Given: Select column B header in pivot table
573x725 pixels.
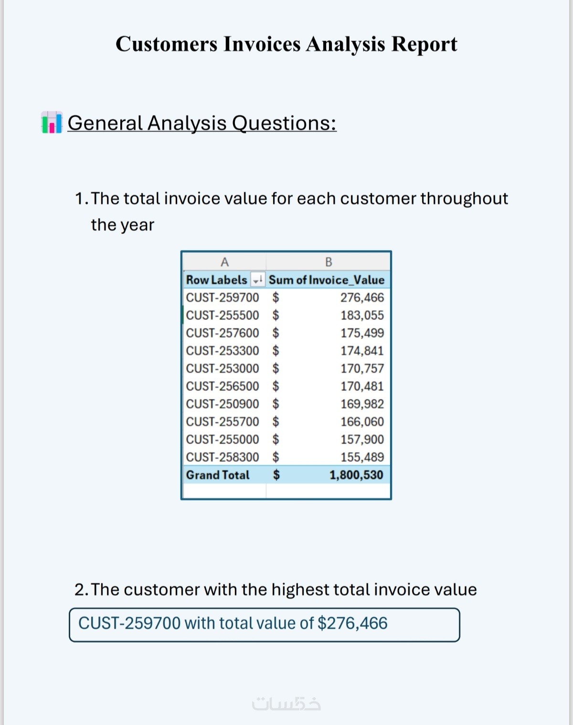Looking at the screenshot, I should [329, 262].
